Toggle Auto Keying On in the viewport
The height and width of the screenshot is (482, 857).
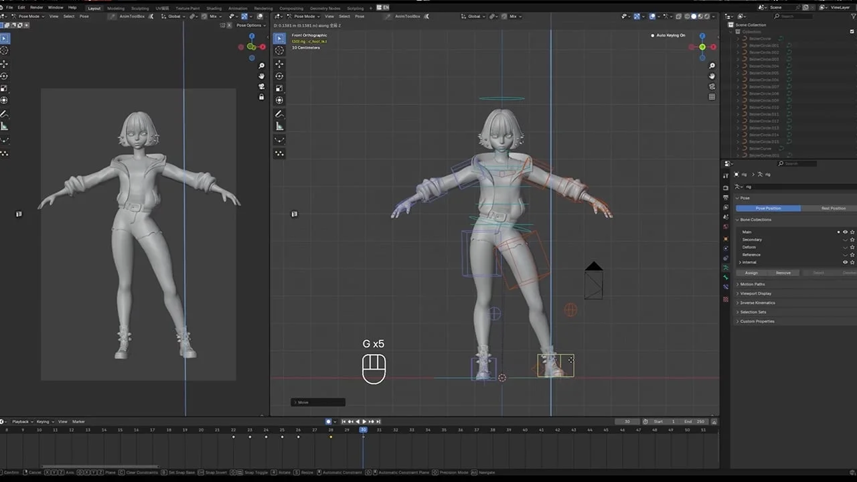pyautogui.click(x=668, y=35)
